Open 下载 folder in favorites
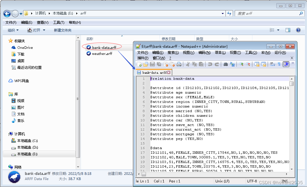 (x=21, y=54)
